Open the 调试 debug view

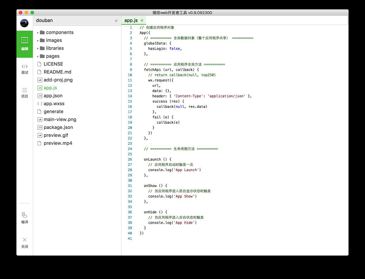25,69
